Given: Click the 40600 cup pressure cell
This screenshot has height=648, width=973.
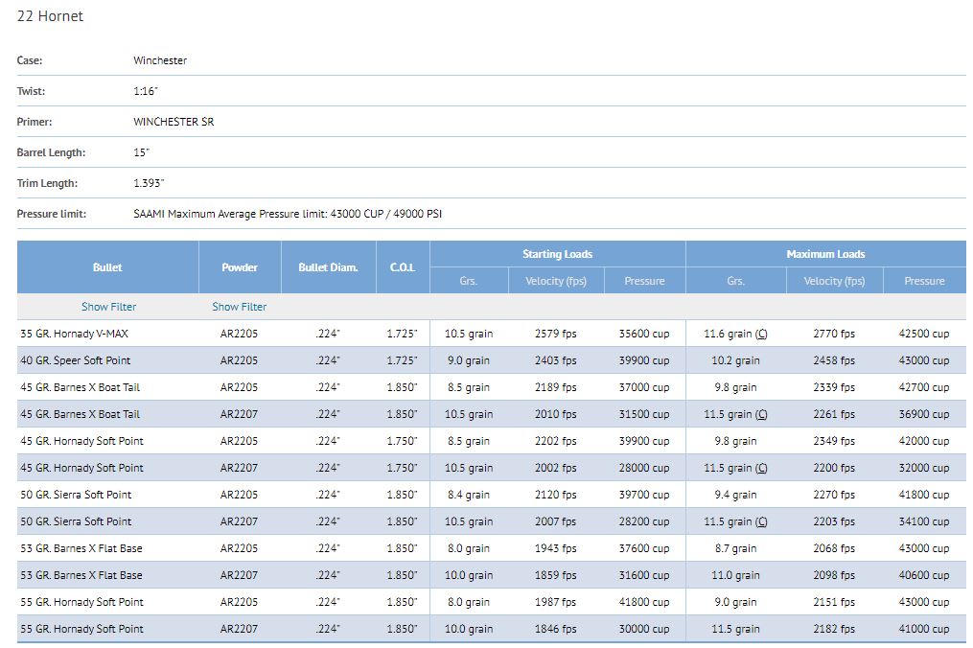Looking at the screenshot, I should [x=924, y=575].
